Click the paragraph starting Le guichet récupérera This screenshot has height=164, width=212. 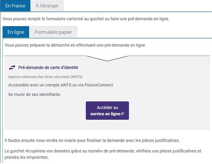103,154
